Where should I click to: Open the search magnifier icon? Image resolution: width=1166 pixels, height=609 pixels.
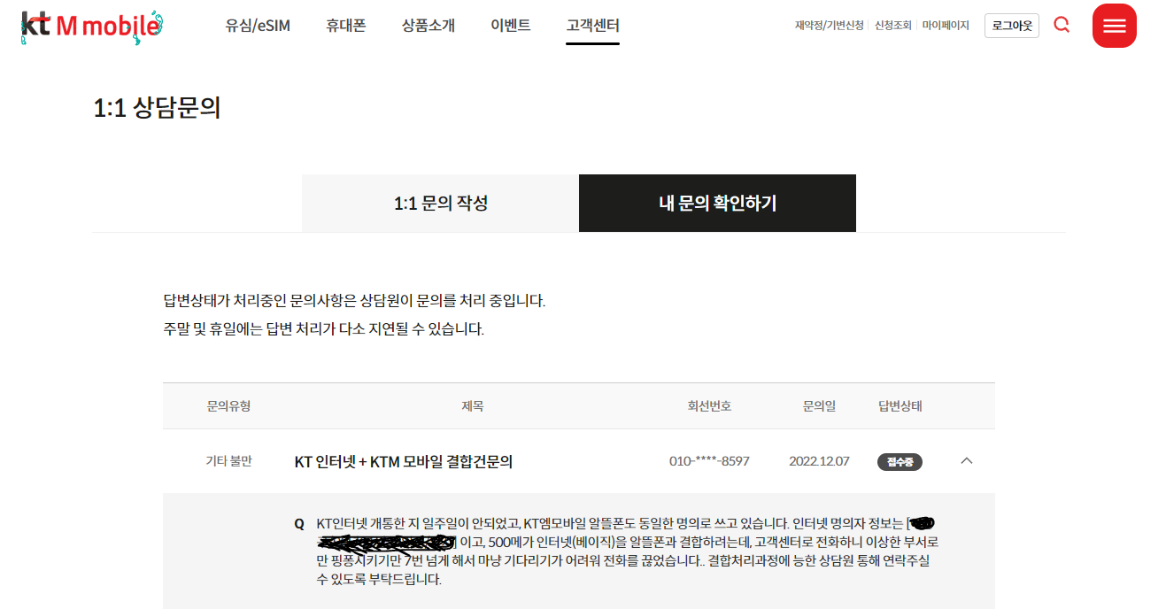[1062, 25]
